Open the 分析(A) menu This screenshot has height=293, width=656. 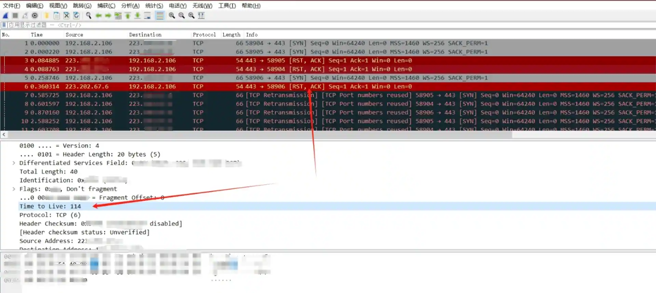[x=130, y=5]
